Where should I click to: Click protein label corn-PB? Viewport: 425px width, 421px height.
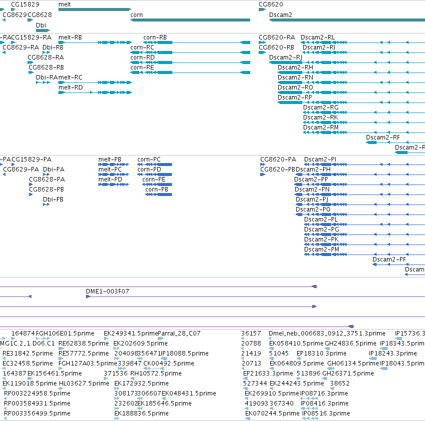click(x=157, y=189)
